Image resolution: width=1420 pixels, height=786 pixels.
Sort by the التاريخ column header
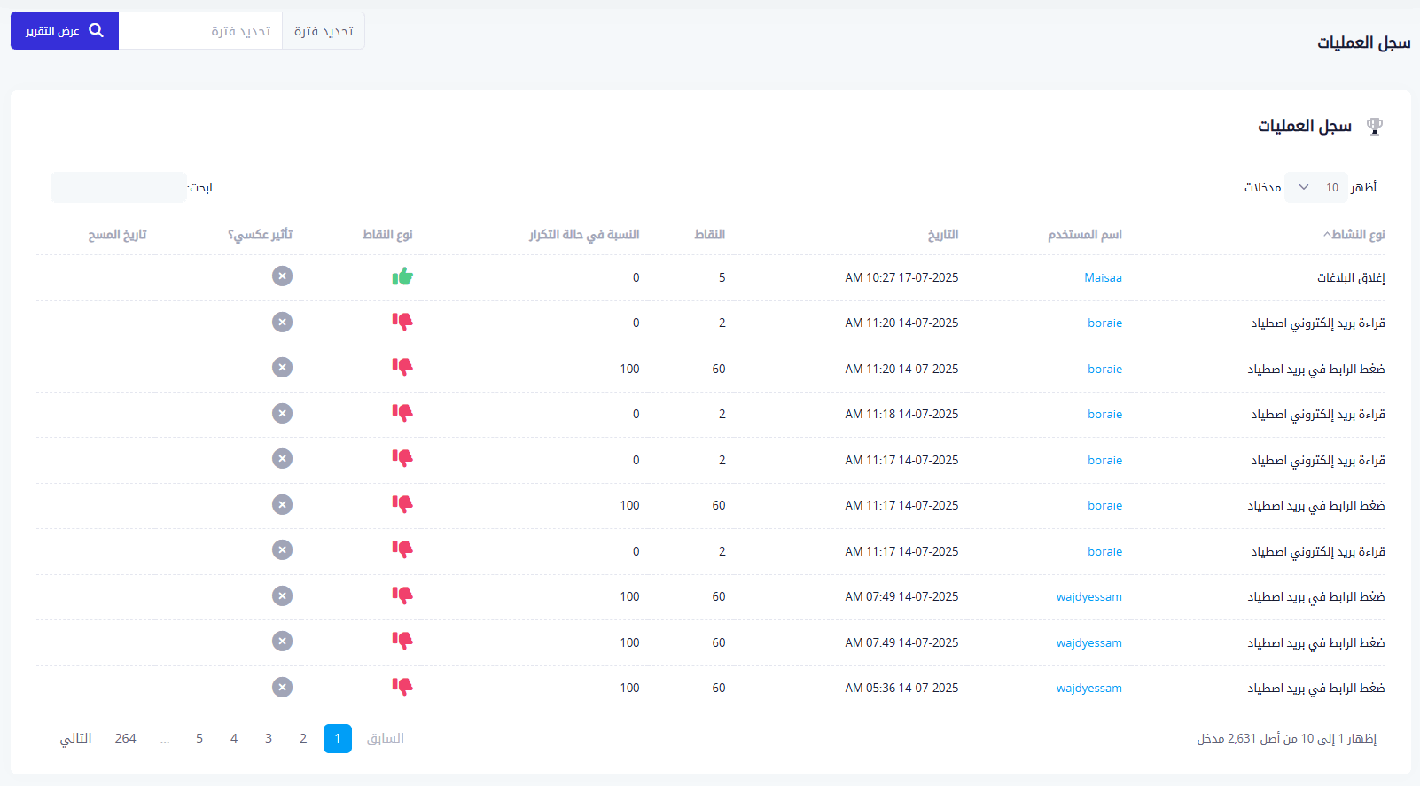(x=942, y=235)
